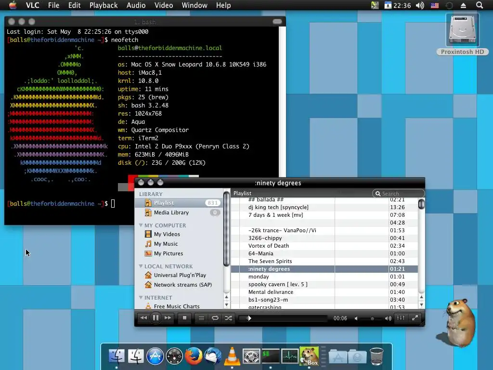The width and height of the screenshot is (493, 370).
Task: Click the sidebar scroll-up arrow
Action: [x=226, y=297]
